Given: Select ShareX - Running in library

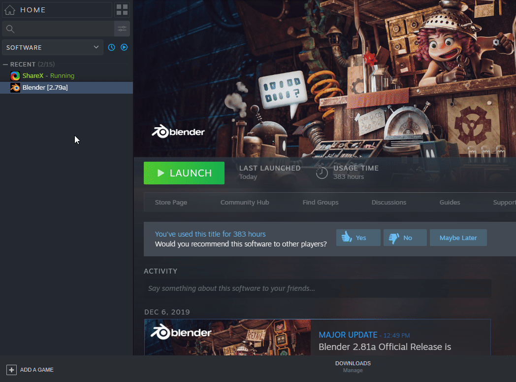Looking at the screenshot, I should click(66, 76).
